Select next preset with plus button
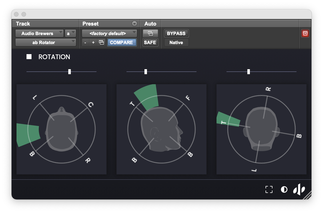Screen dimensions: 323x213 coord(93,42)
